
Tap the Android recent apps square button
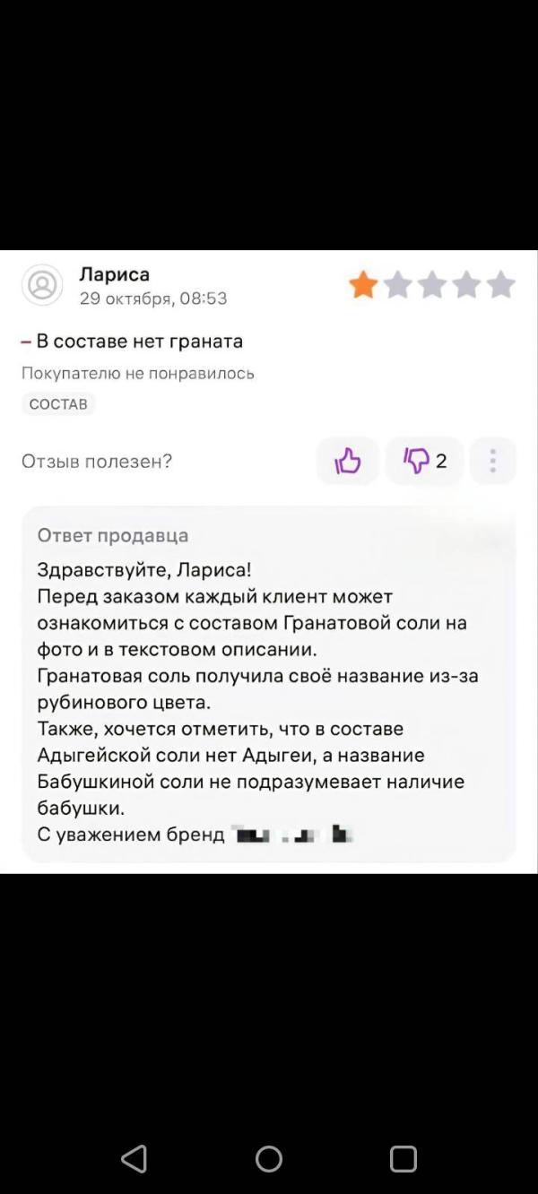click(x=404, y=1158)
